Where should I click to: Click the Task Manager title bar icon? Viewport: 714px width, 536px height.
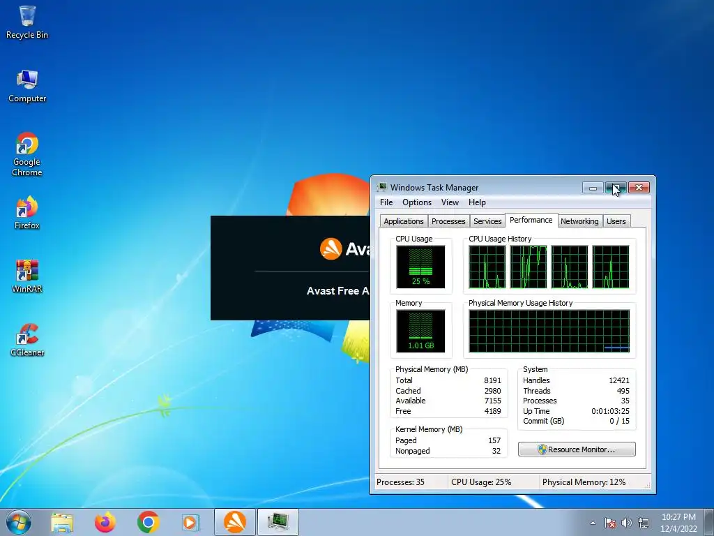coord(382,187)
